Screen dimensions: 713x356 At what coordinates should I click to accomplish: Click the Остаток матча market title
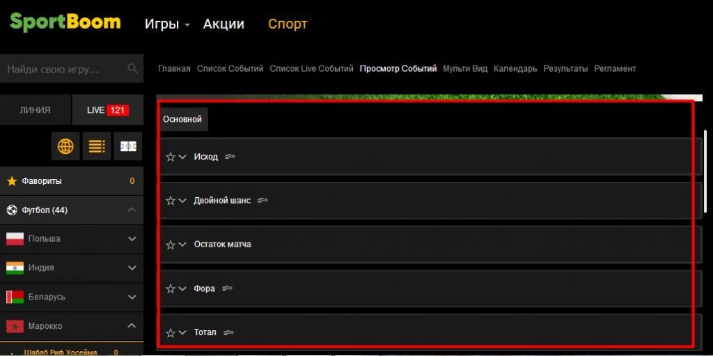point(222,245)
